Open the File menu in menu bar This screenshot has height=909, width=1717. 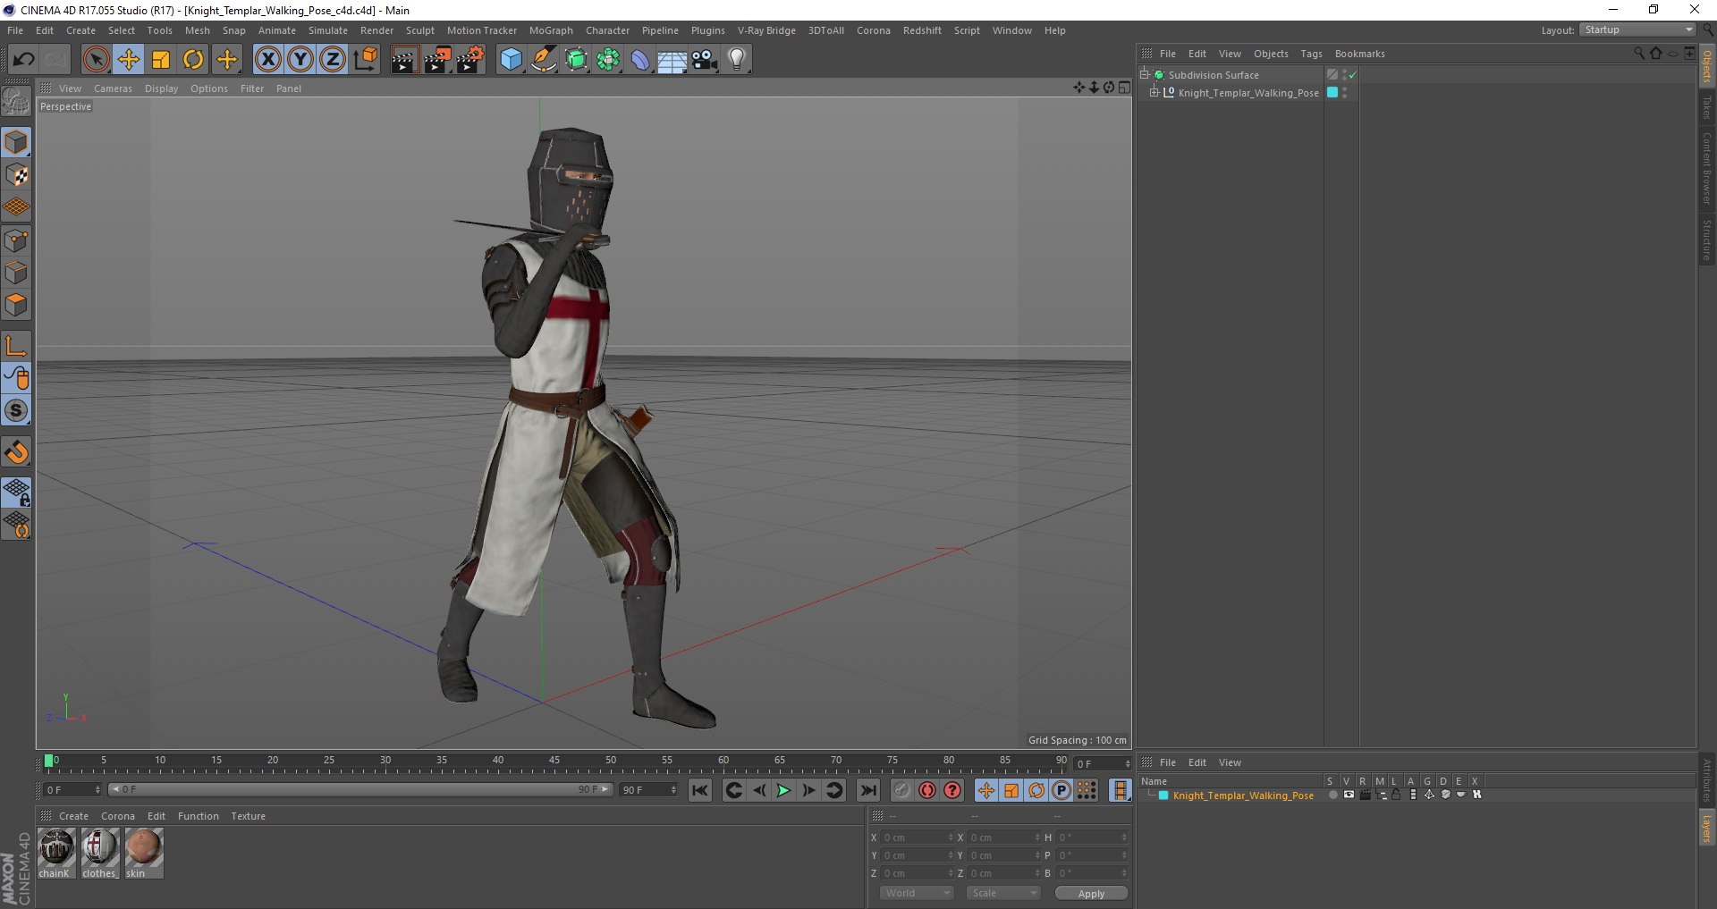click(15, 30)
